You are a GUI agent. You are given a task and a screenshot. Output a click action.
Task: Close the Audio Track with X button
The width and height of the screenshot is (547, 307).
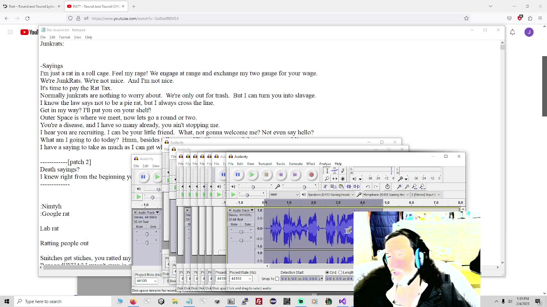(230, 210)
